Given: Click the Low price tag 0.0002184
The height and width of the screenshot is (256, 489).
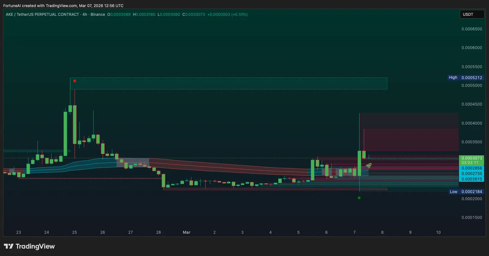Looking at the screenshot, I should [x=466, y=192].
